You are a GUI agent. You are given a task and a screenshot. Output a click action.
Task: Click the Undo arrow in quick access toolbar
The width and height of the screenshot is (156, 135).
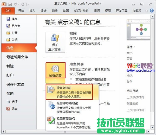click(15, 4)
